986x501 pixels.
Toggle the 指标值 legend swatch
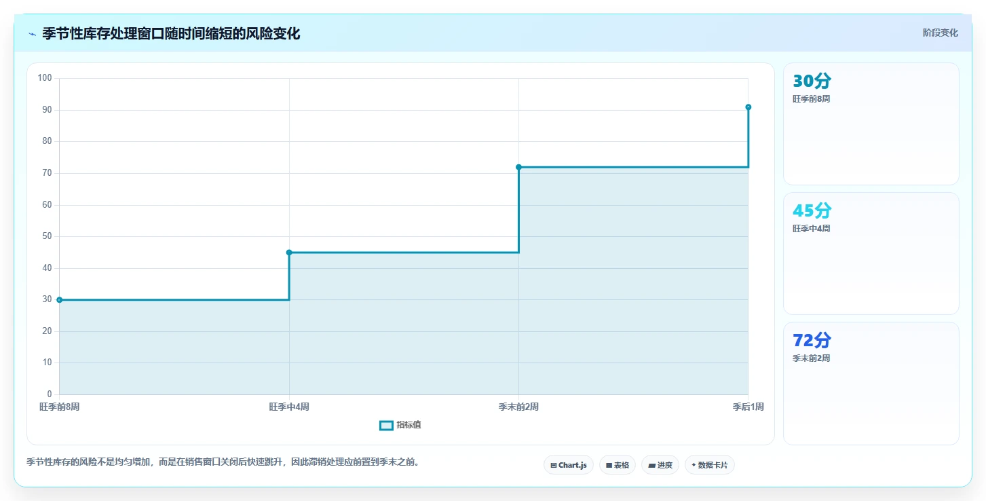(x=386, y=425)
